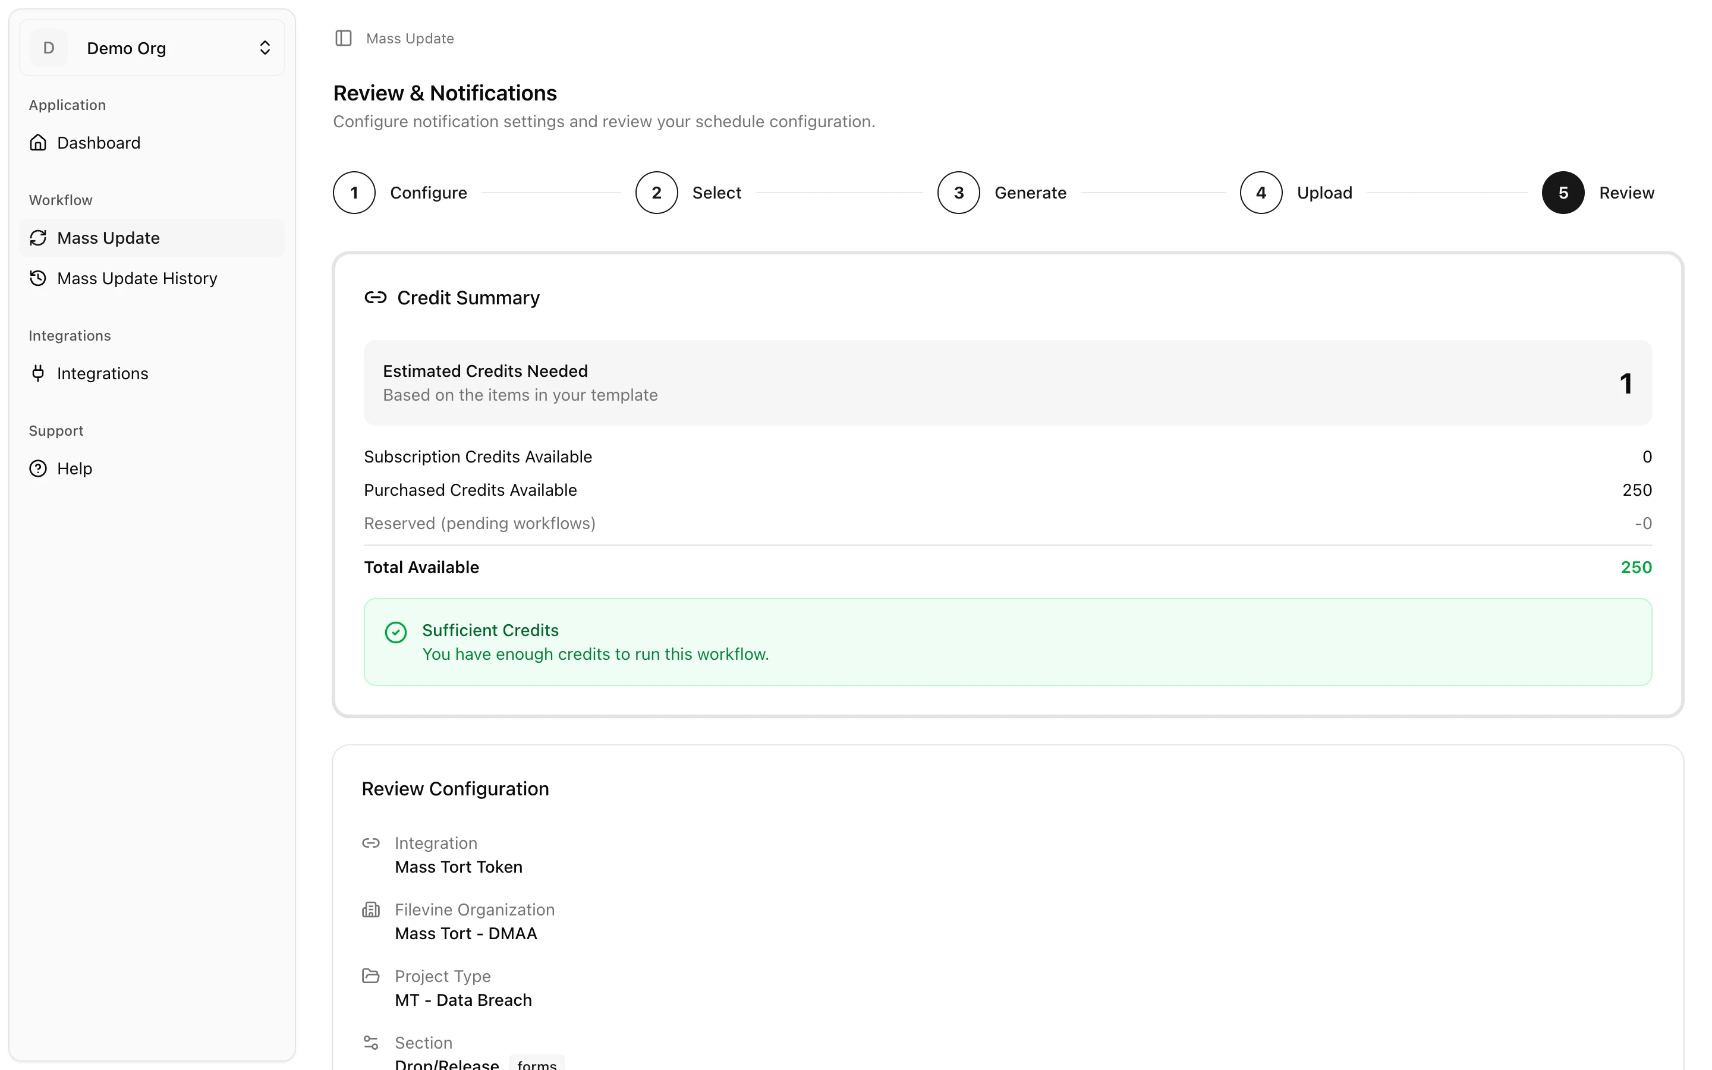The width and height of the screenshot is (1712, 1070).
Task: Click the Section settings icon in Review Configuration
Action: click(x=372, y=1043)
